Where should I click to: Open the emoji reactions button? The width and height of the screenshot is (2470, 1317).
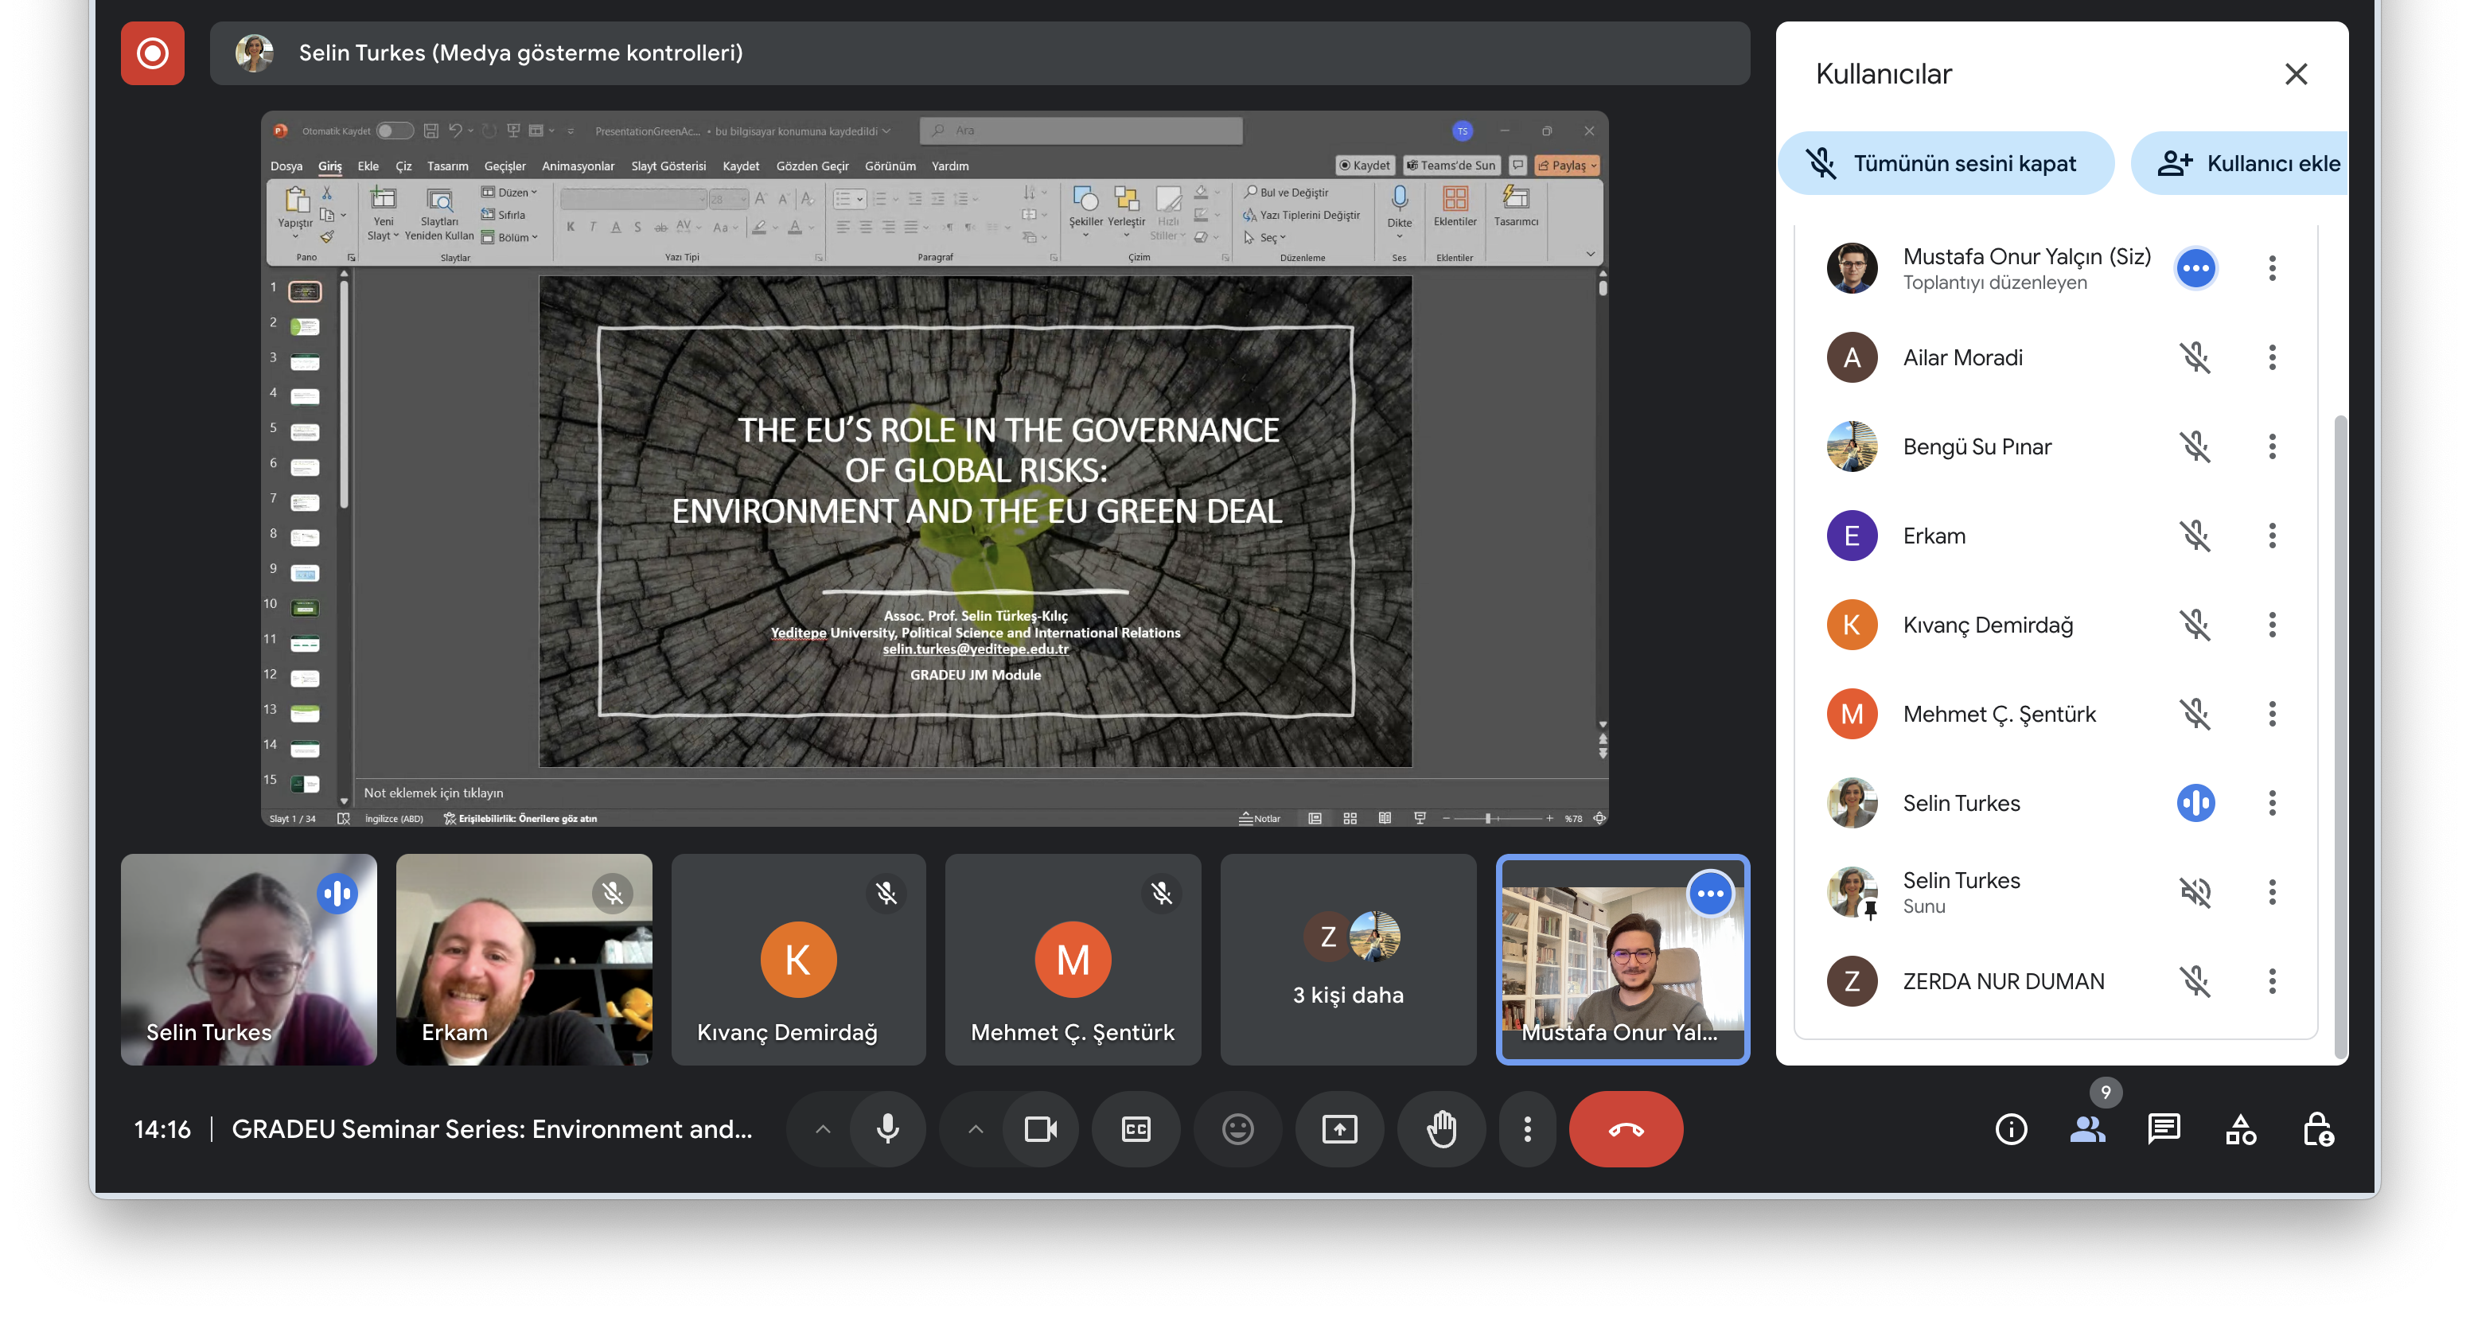pyautogui.click(x=1237, y=1129)
